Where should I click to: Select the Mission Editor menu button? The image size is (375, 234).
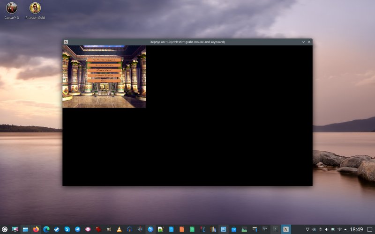coord(104,71)
